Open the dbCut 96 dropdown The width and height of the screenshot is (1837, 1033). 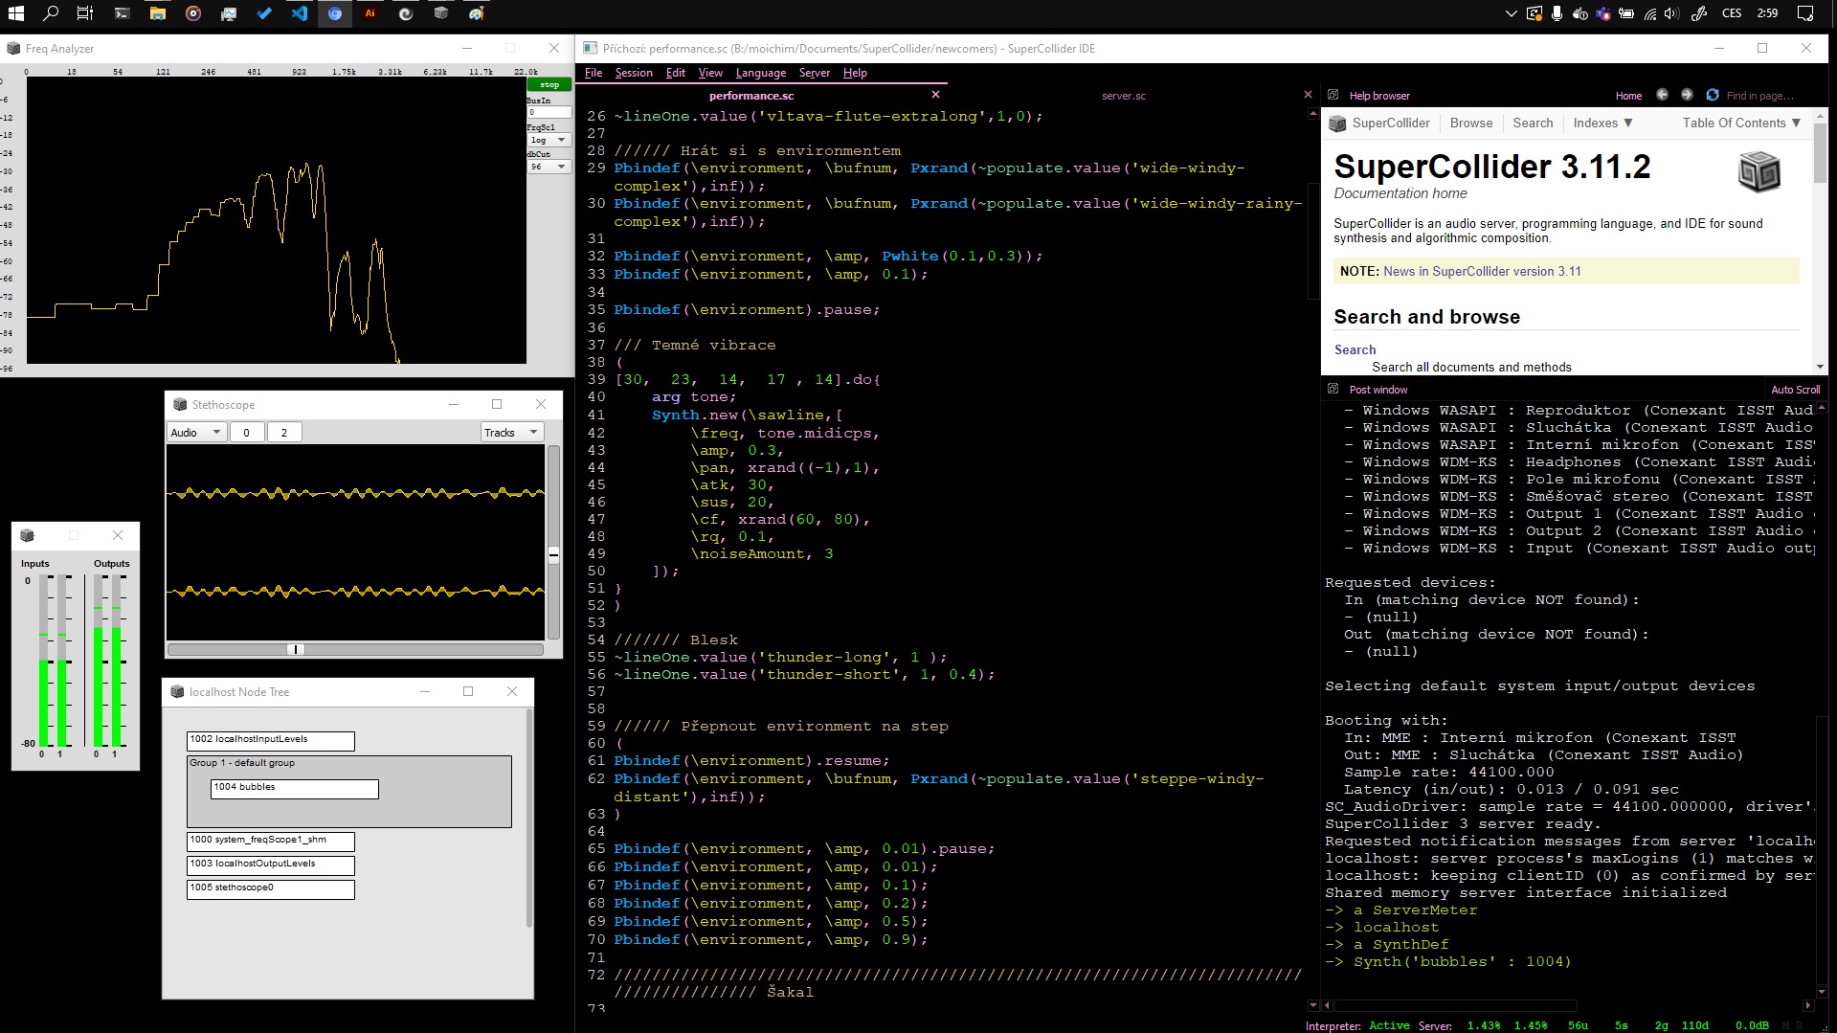549,167
